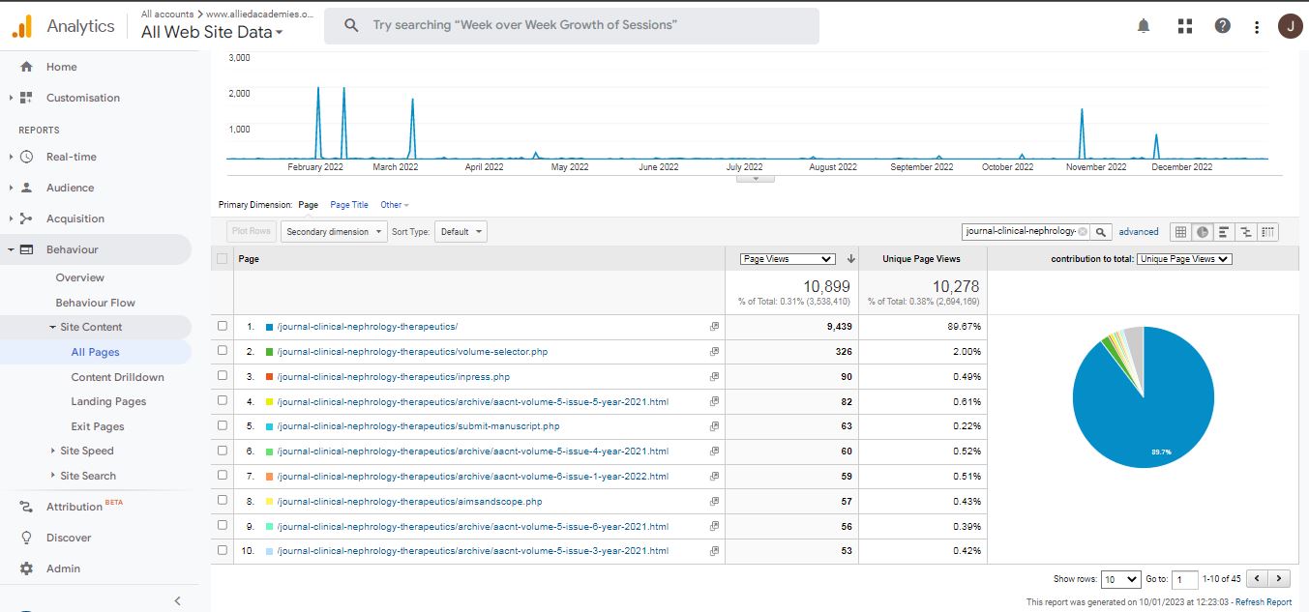Click the help question mark icon

(1223, 26)
